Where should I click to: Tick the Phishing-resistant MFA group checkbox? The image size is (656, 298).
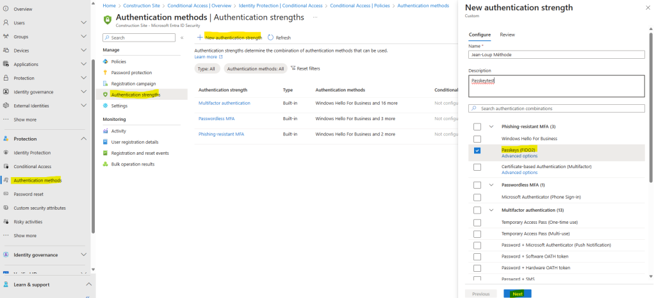pos(477,127)
